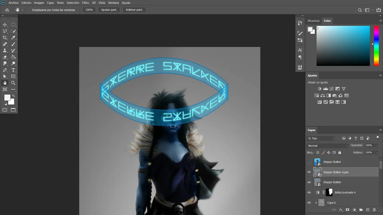Switch to the Muestras tab
383x215 pixels.
click(314, 21)
